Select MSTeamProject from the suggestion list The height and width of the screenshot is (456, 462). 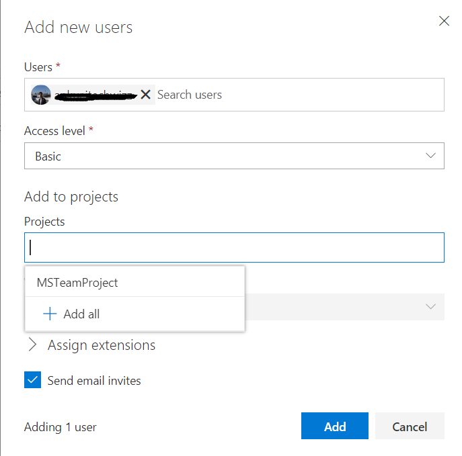[77, 283]
